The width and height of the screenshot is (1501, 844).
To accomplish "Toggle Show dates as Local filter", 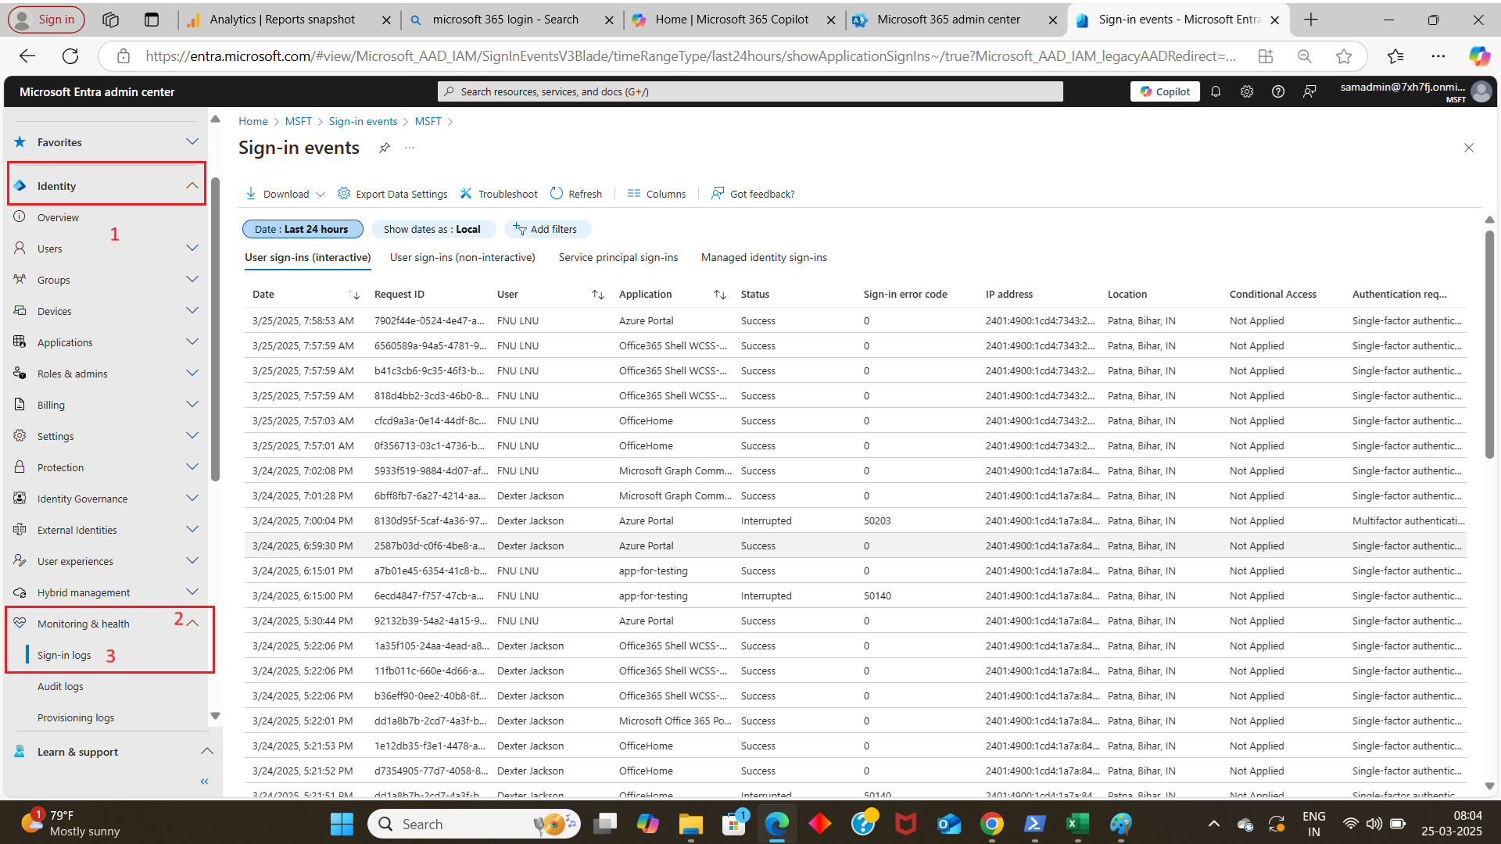I will coord(433,229).
